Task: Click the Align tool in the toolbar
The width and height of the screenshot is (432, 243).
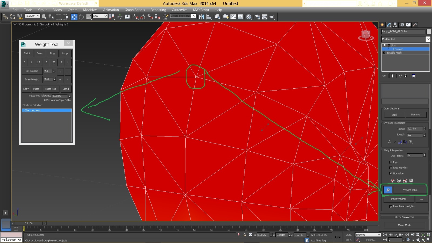Action: click(209, 17)
